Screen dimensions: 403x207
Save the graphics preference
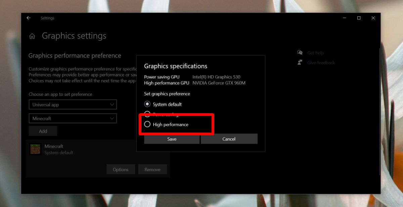point(172,139)
